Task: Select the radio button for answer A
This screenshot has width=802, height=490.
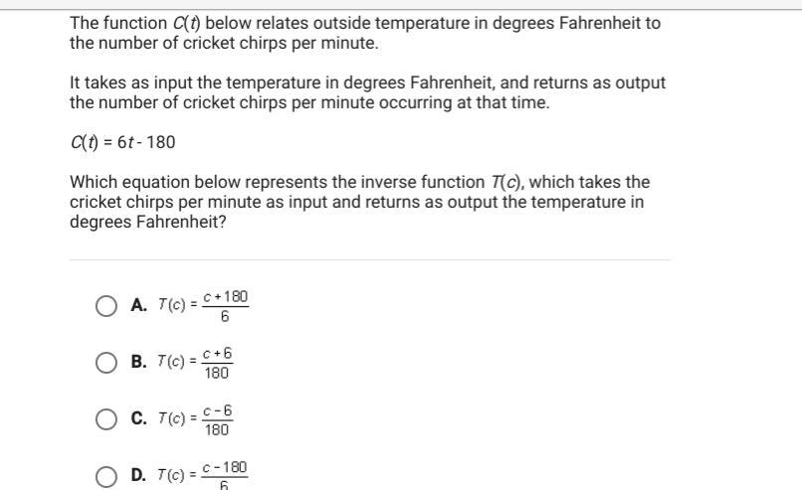Action: pyautogui.click(x=105, y=306)
